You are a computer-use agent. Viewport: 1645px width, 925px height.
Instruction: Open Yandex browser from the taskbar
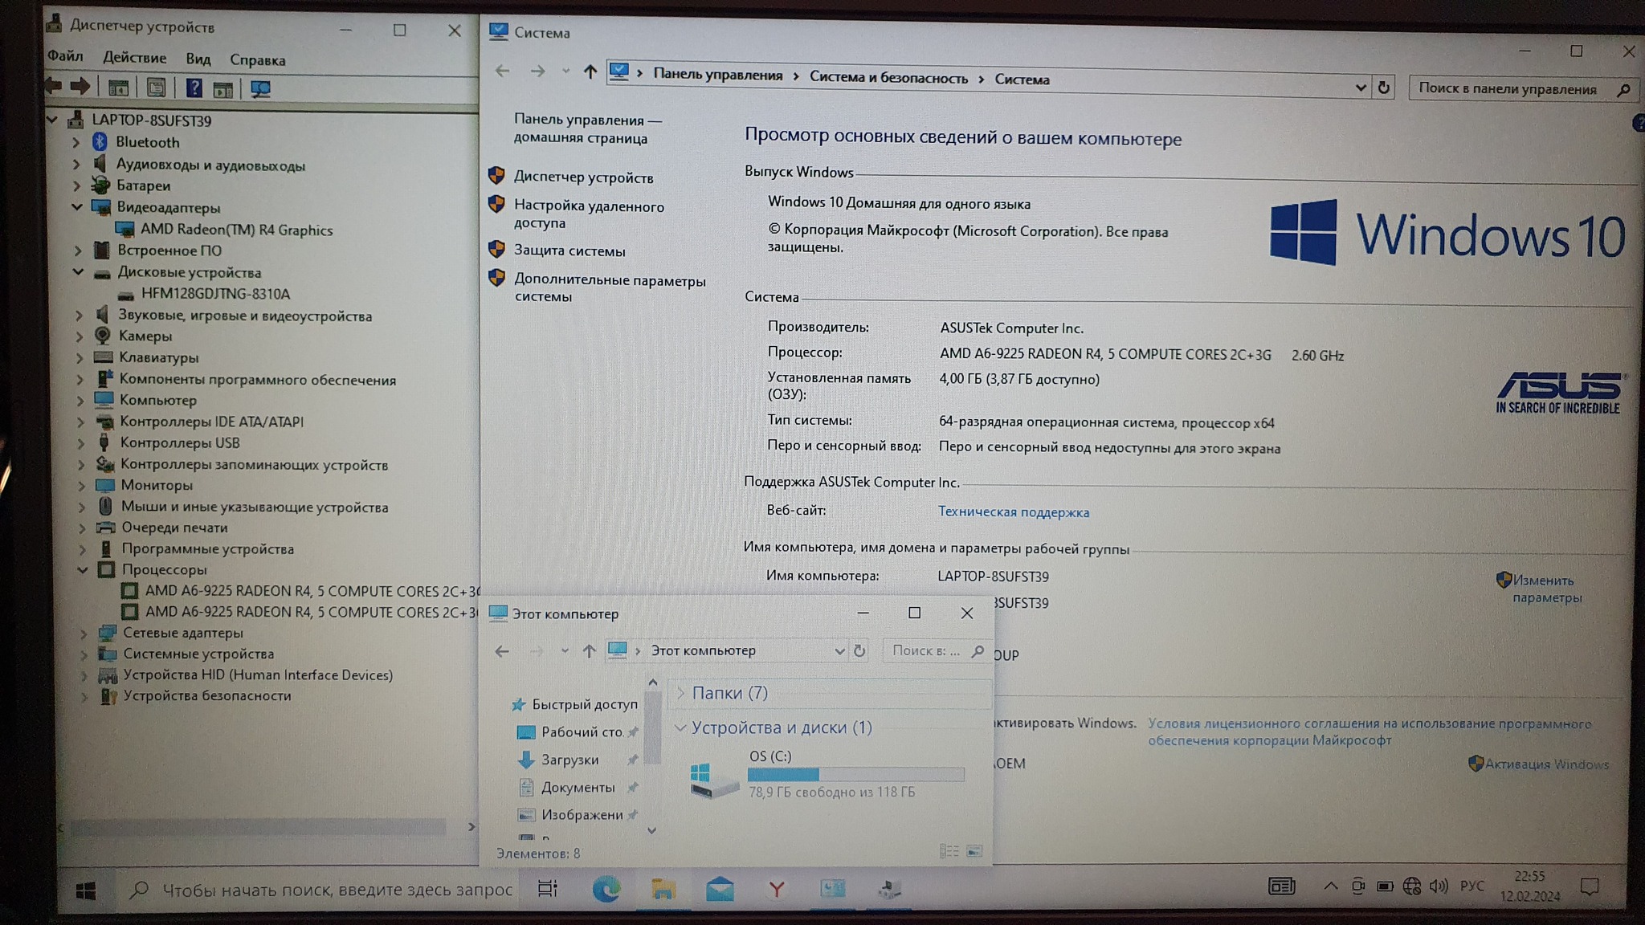(776, 889)
